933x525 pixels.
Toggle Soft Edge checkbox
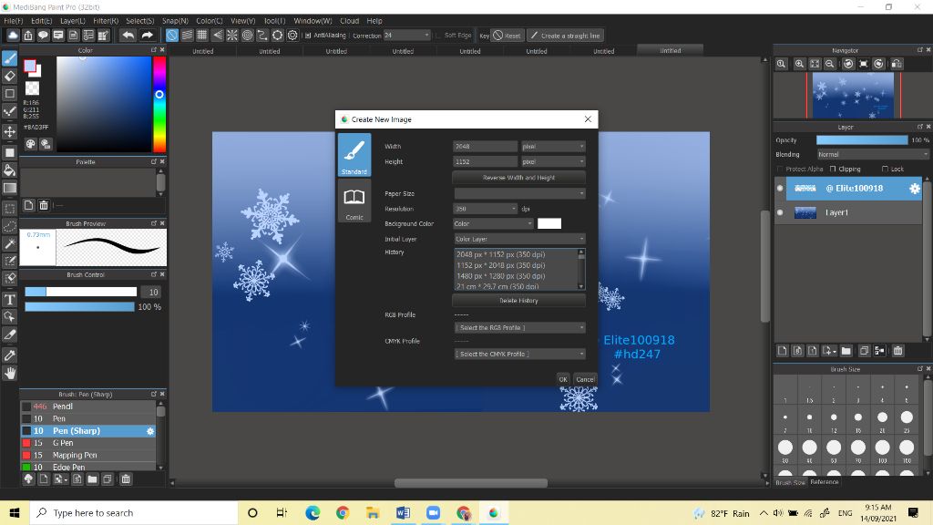[438, 36]
